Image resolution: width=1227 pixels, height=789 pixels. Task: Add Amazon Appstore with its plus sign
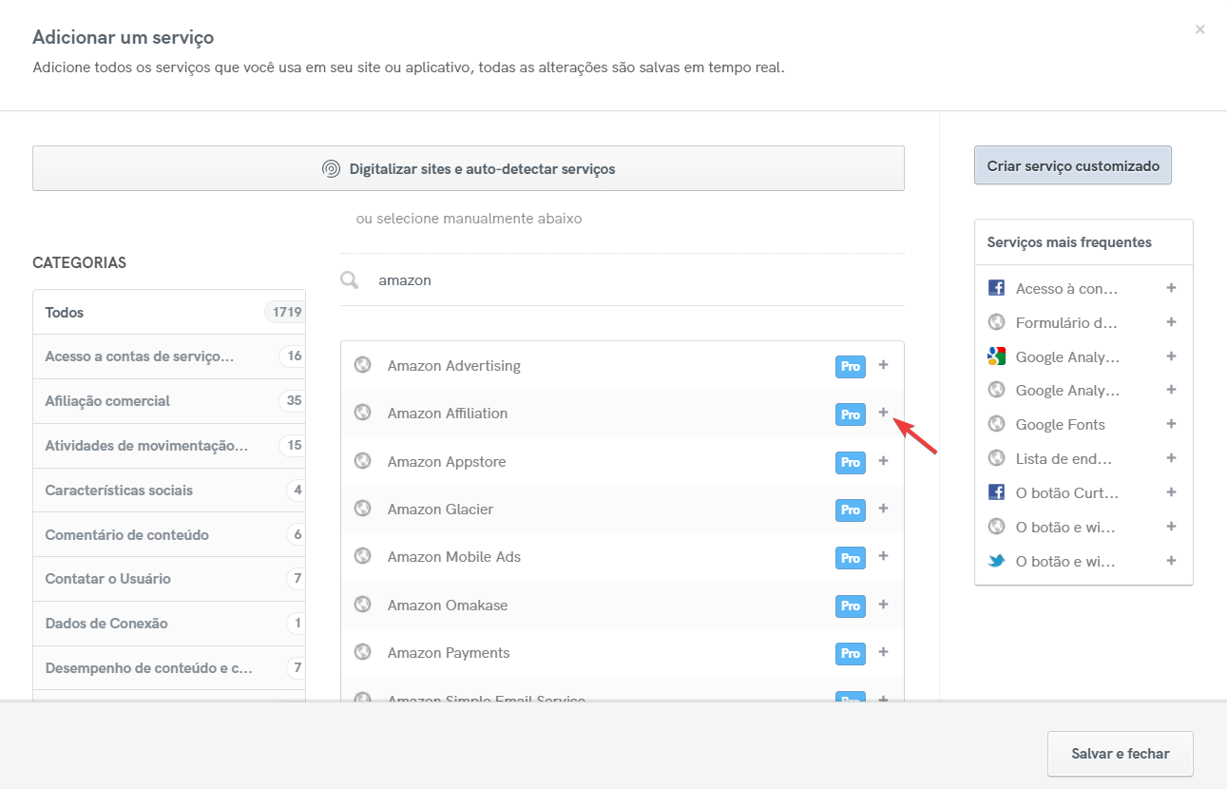coord(883,461)
